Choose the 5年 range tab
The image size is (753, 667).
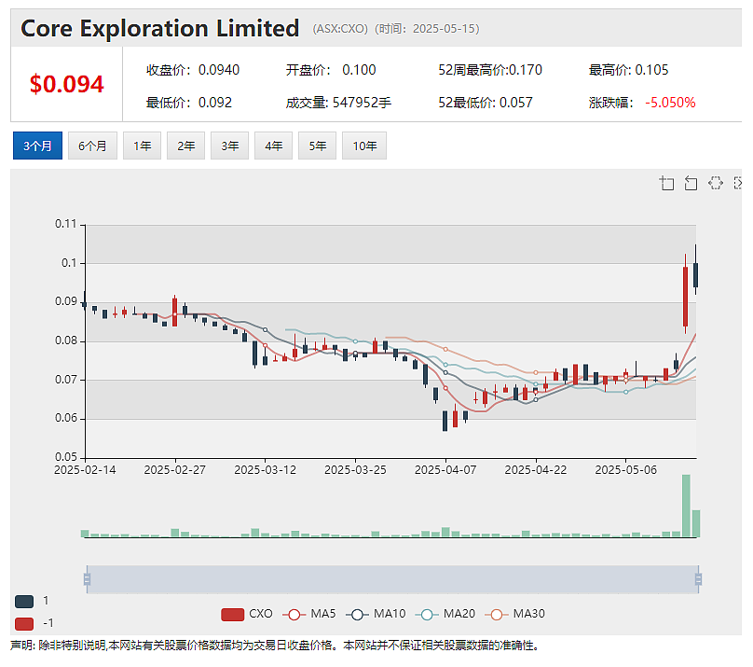click(317, 146)
